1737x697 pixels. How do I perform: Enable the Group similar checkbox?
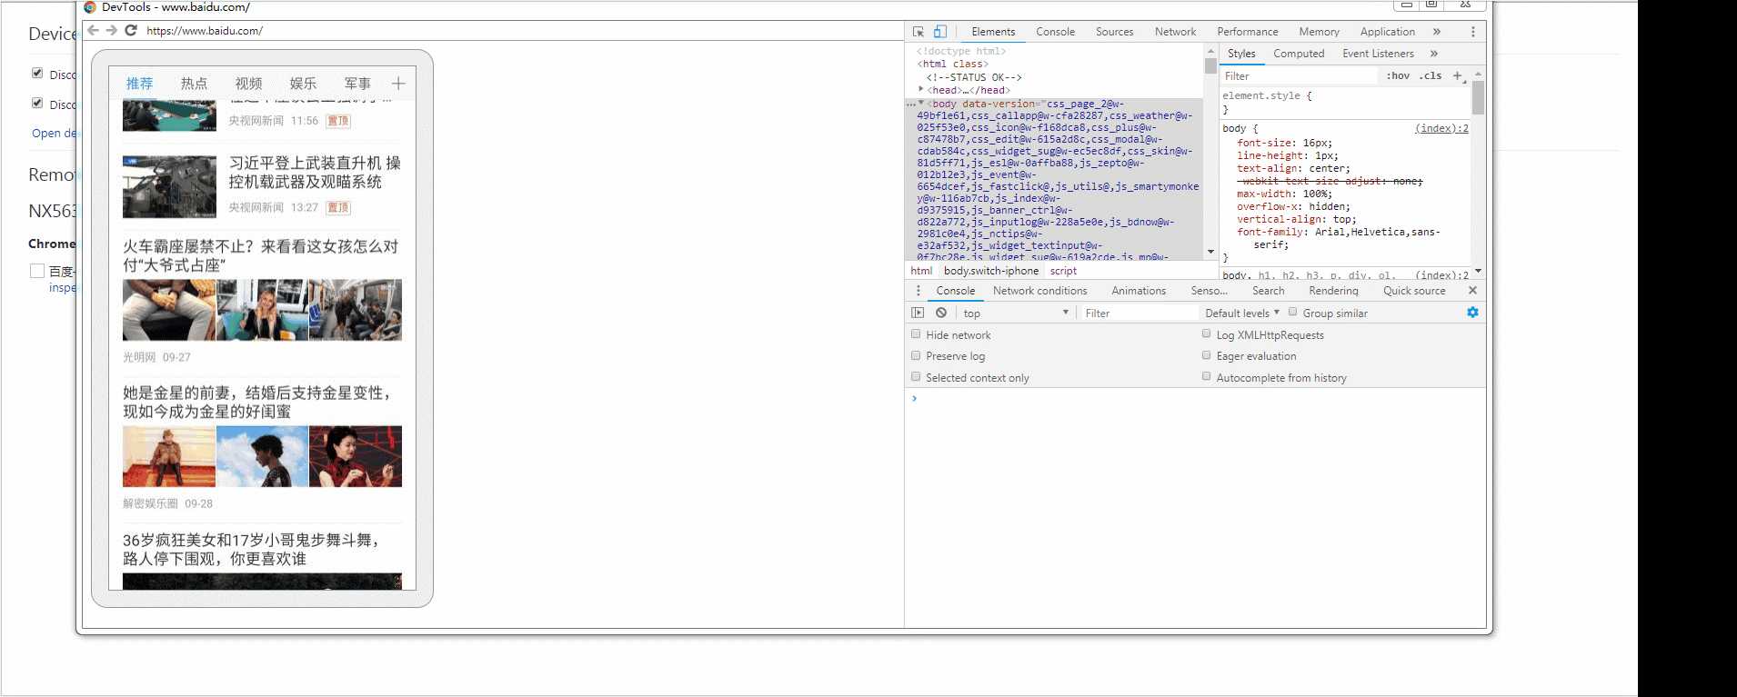(1292, 313)
